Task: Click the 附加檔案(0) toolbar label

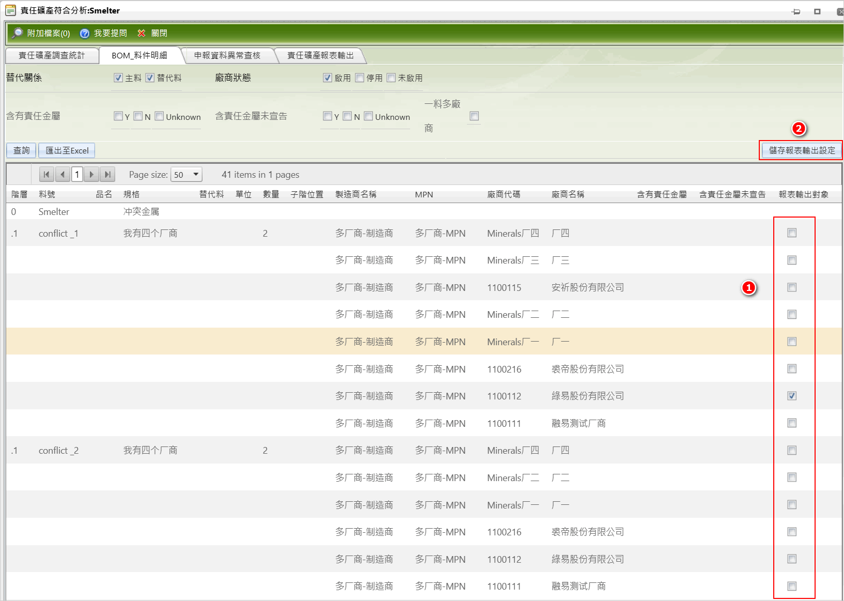Action: pyautogui.click(x=49, y=33)
